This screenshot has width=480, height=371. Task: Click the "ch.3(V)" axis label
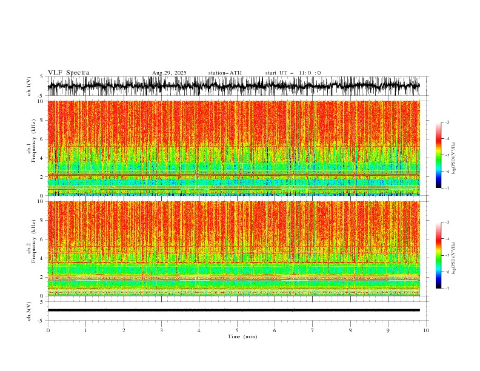pyautogui.click(x=29, y=311)
